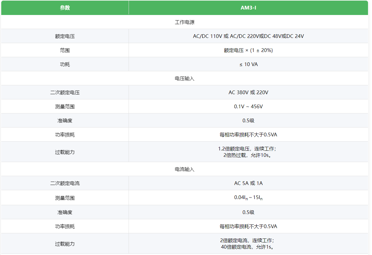372x255 pixels.
Task: Click the 额定电压 × (1 ± 20%) range value
Action: coord(248,50)
